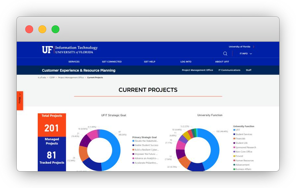
Task: Select Business Affairs legend entry
Action: point(242,169)
